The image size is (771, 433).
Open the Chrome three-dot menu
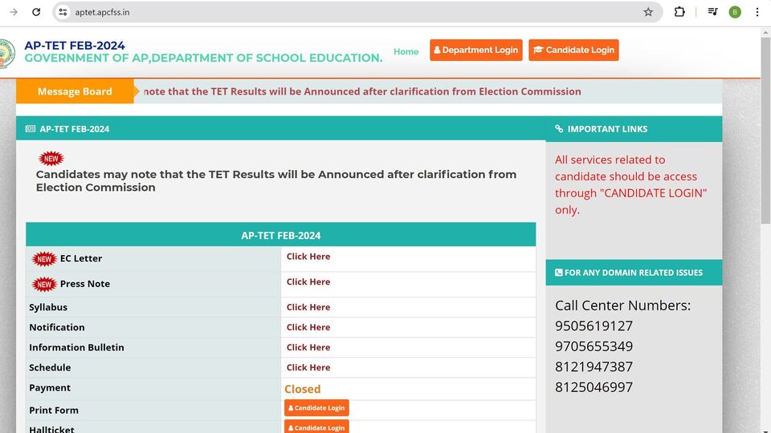click(757, 12)
